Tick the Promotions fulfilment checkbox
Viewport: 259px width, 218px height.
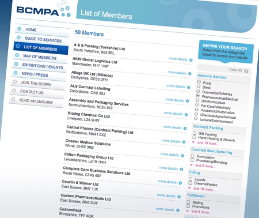coord(188,206)
